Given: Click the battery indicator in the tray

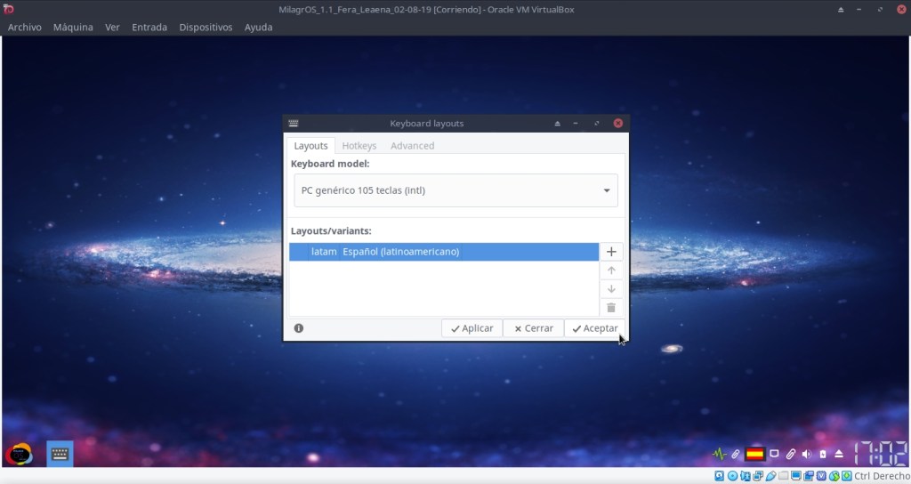Looking at the screenshot, I should 823,454.
